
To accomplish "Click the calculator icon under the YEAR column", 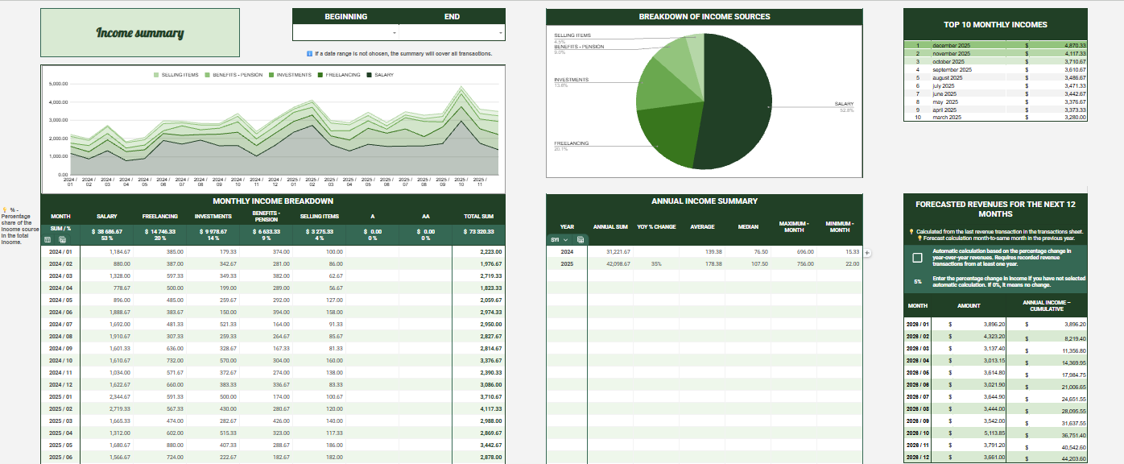I will (581, 239).
